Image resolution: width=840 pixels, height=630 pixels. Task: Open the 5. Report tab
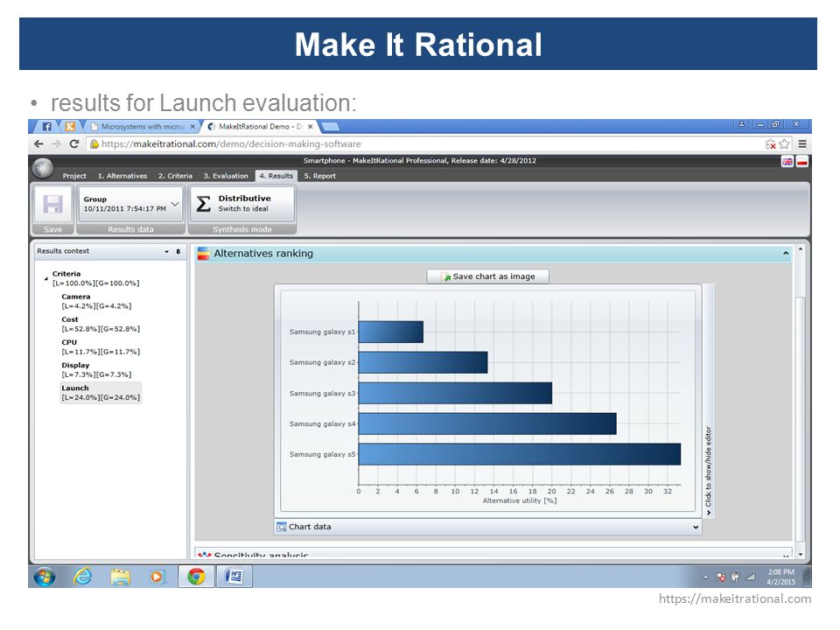coord(320,176)
